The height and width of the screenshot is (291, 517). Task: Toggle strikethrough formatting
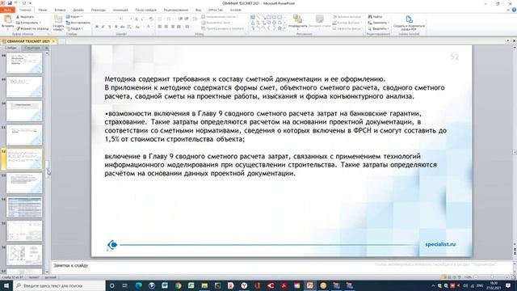(x=122, y=27)
